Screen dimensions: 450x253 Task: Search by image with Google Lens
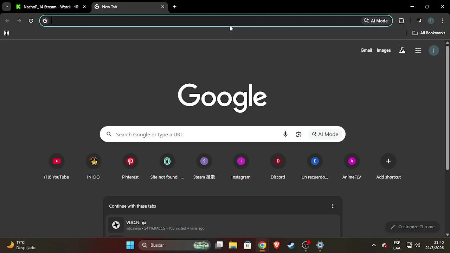(298, 134)
